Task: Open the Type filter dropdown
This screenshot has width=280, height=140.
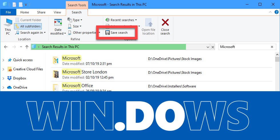Action: pyautogui.click(x=75, y=20)
